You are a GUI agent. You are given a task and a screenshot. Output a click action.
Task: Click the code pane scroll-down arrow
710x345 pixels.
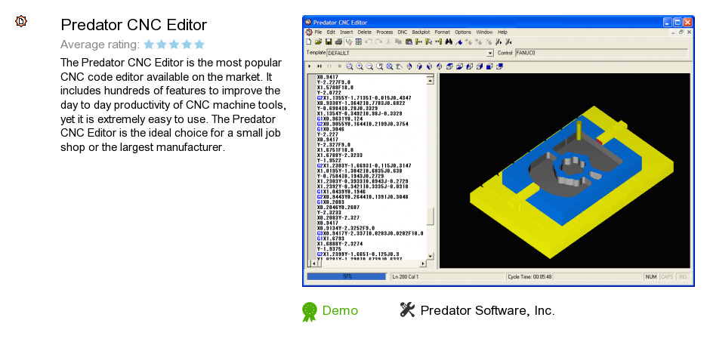[x=431, y=255]
